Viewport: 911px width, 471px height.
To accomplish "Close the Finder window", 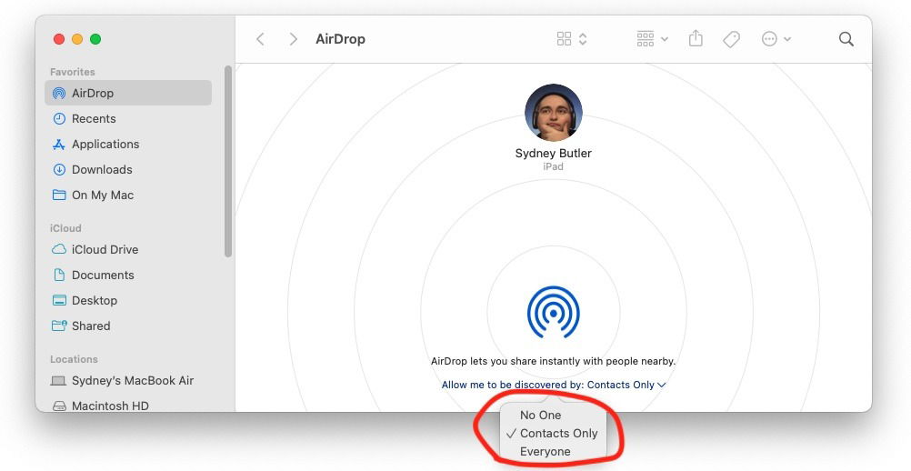I will click(59, 39).
